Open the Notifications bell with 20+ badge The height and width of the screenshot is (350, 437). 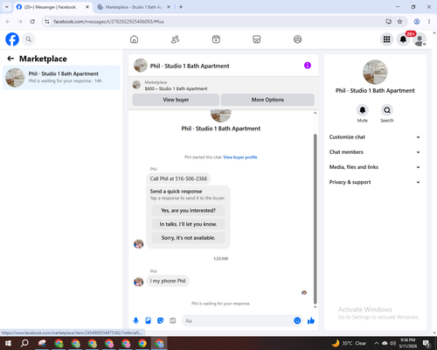click(x=403, y=39)
